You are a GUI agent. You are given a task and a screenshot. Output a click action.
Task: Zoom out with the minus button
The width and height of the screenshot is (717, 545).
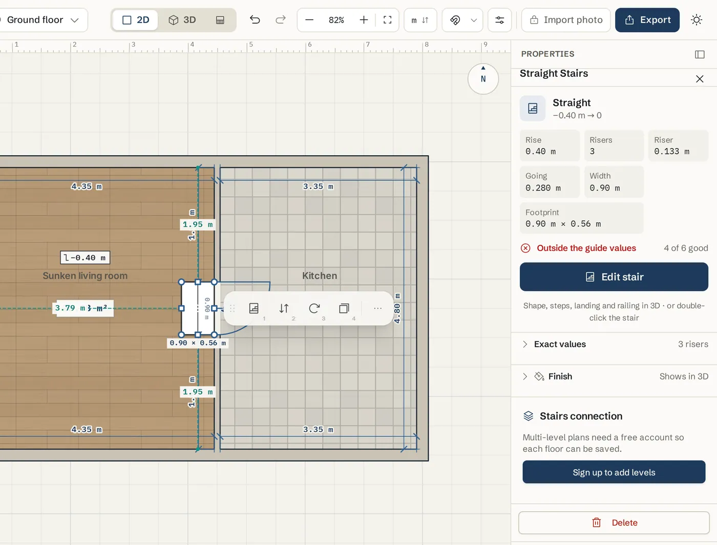[309, 20]
